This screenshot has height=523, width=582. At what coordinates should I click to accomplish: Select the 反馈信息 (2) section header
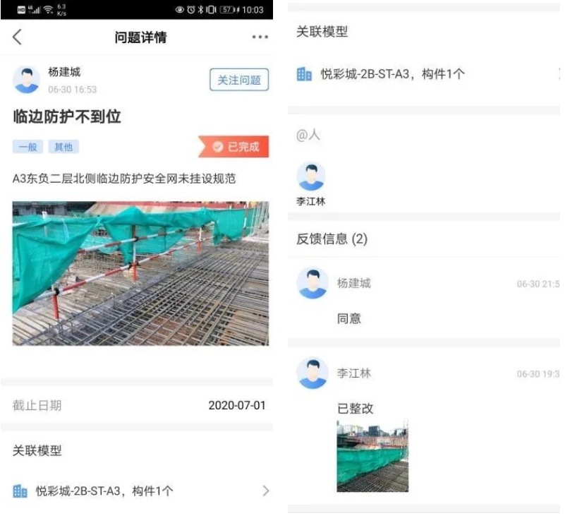click(332, 239)
